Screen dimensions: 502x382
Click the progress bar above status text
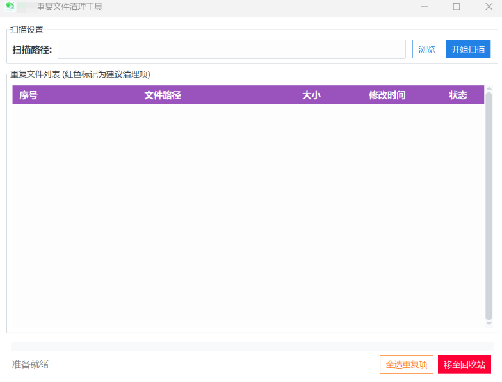[252, 346]
